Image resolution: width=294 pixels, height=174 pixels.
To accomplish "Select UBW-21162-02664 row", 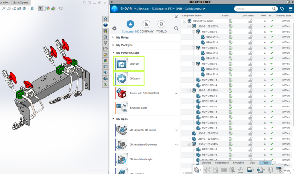I will (237, 139).
